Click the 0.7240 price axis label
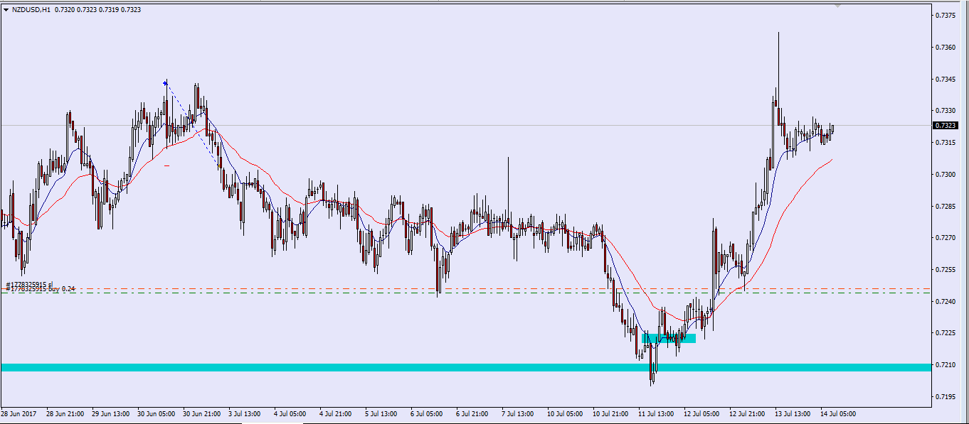 [x=946, y=302]
